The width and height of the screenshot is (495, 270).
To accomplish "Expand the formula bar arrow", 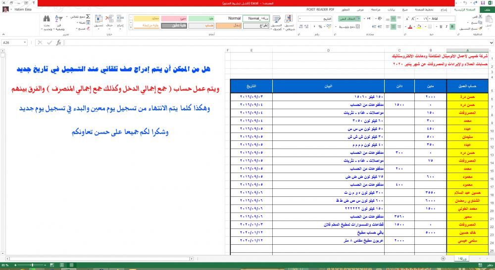I will 492,43.
